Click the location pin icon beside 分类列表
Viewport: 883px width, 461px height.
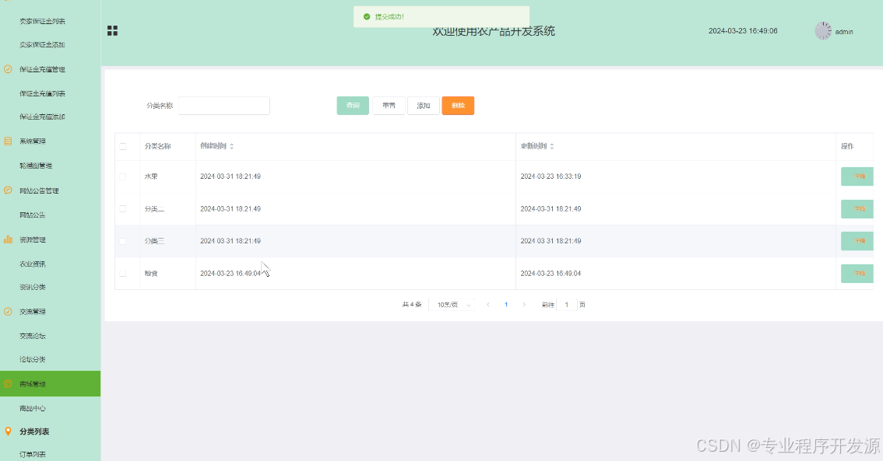click(x=8, y=431)
